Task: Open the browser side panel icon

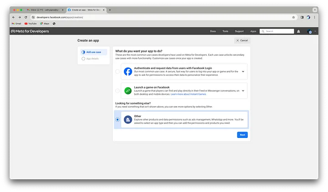Action: click(302, 17)
